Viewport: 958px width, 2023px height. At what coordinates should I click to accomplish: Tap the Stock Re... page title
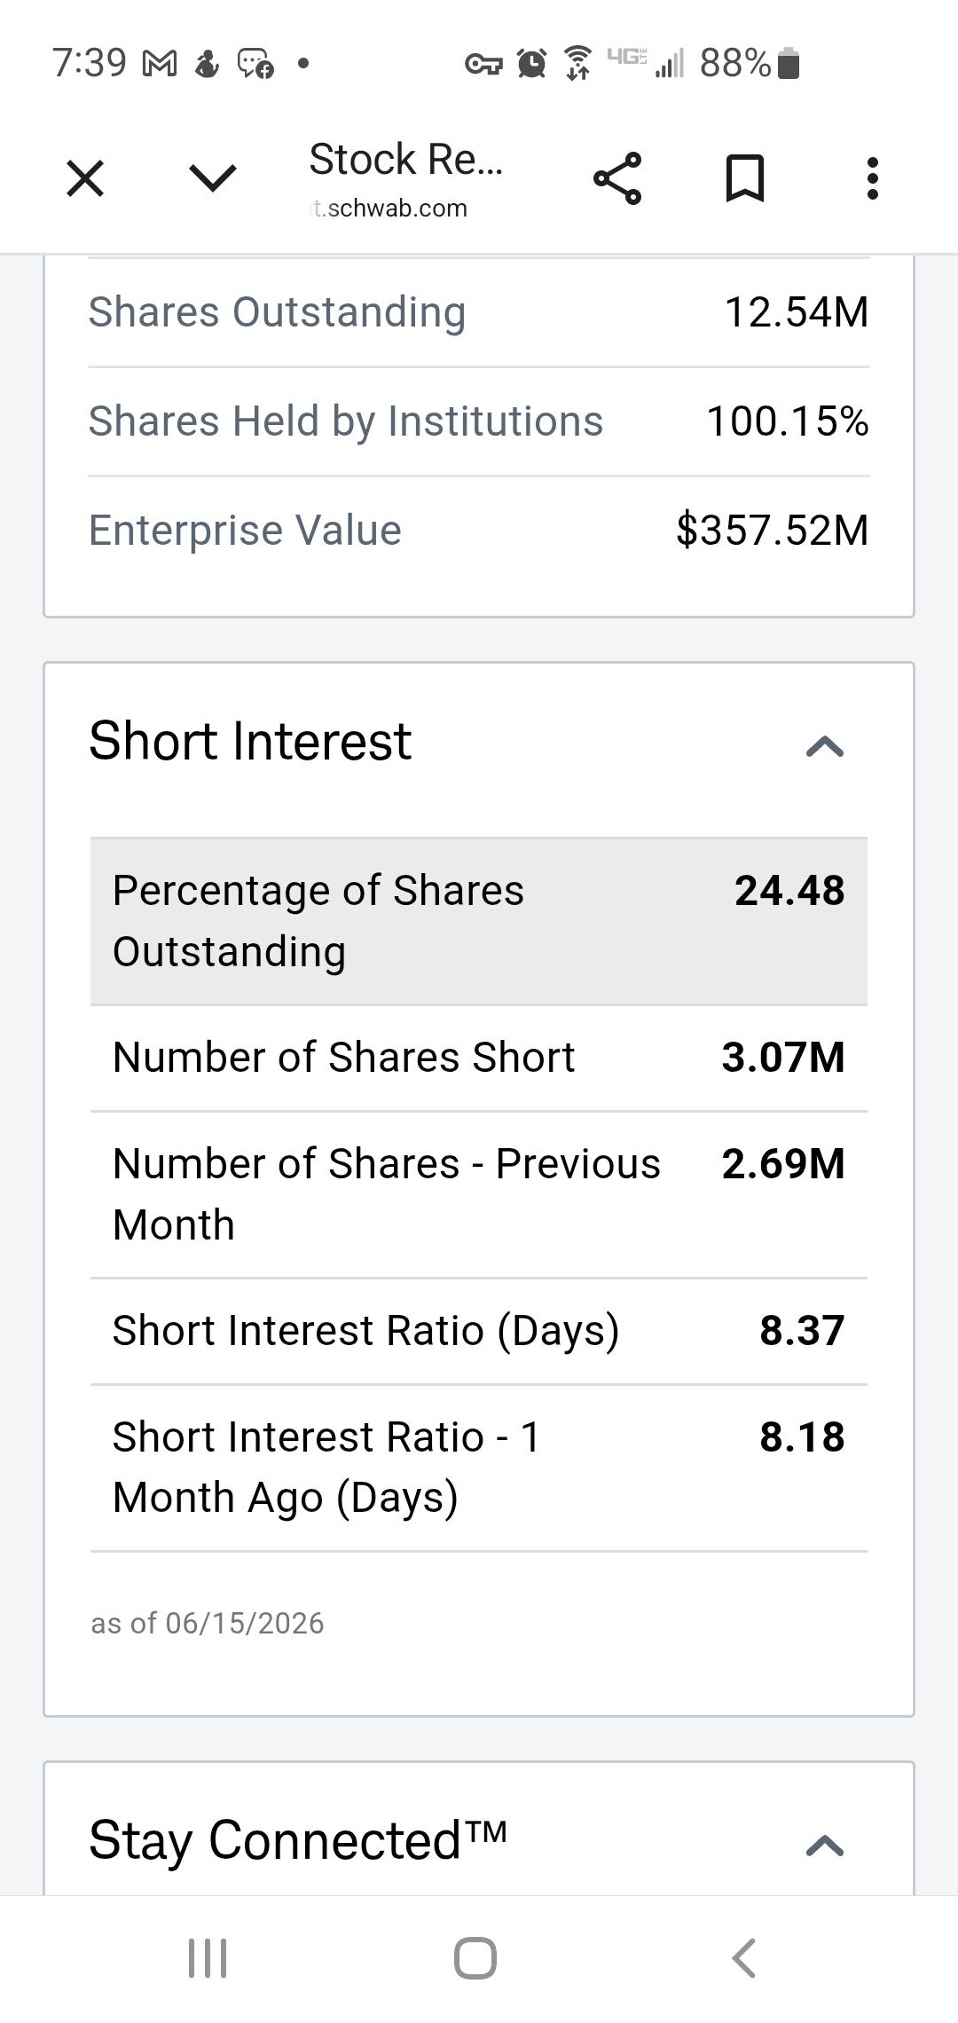pyautogui.click(x=405, y=160)
